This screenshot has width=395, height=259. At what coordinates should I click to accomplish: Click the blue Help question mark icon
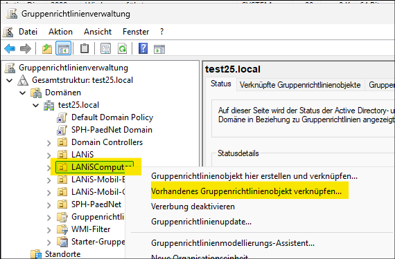point(143,48)
